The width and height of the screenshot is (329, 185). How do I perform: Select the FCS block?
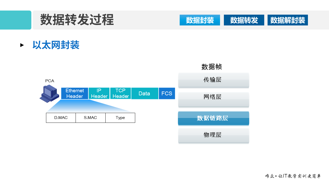tap(167, 93)
